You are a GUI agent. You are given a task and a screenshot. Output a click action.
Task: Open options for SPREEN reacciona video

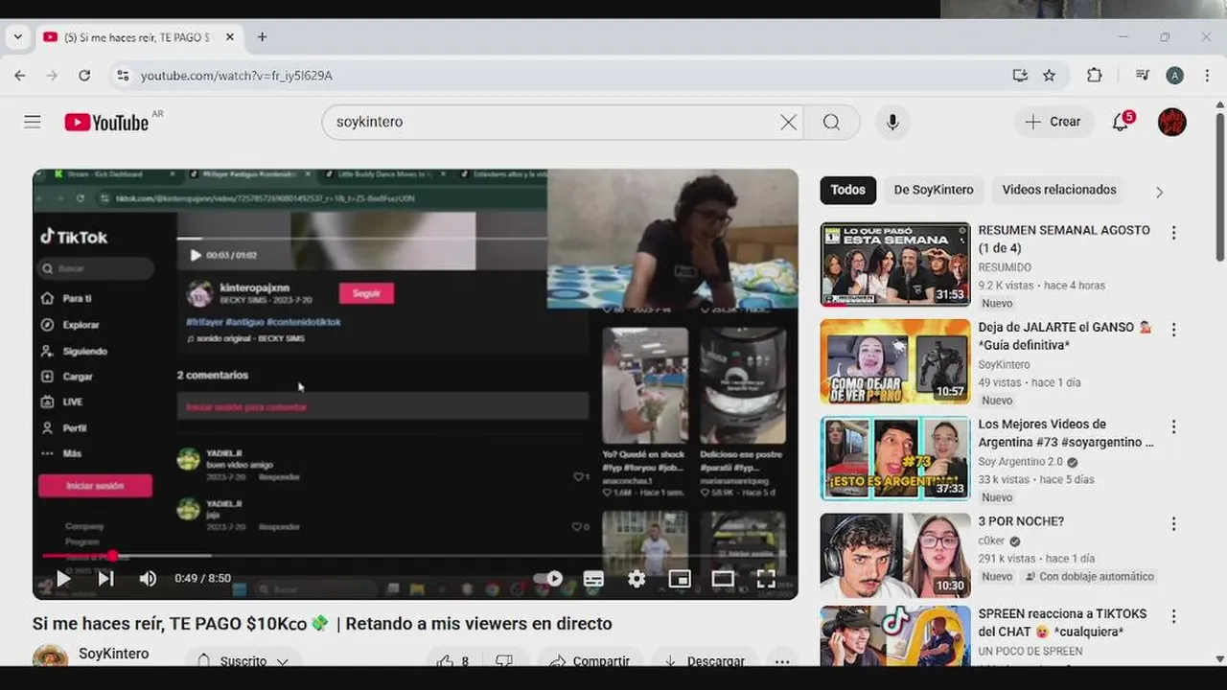1173,616
